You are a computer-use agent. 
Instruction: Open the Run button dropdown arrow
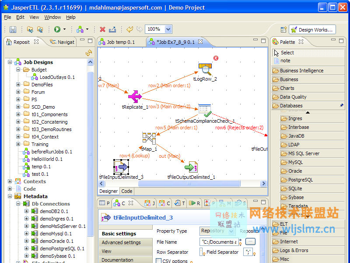[x=64, y=29]
